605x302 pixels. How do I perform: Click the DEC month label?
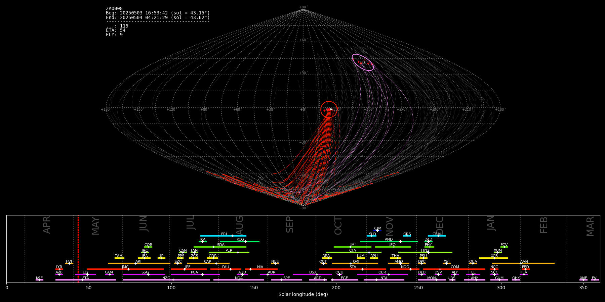coord(440,225)
